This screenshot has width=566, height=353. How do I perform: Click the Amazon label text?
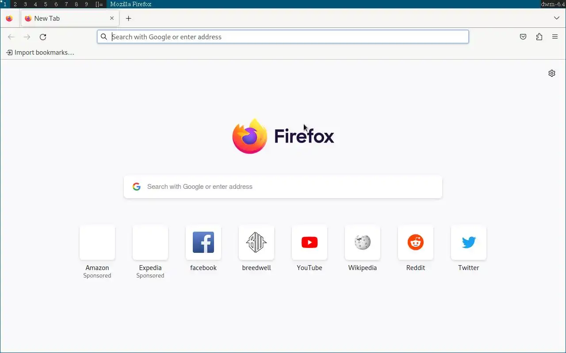(97, 268)
